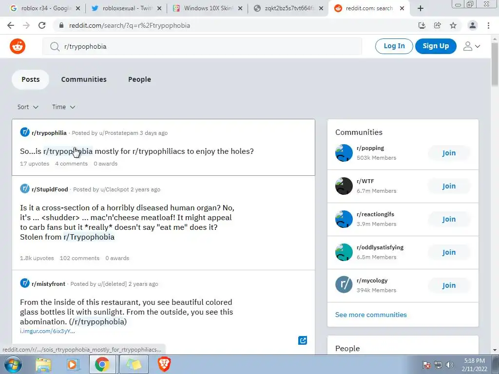Open r/mistyfront subreddit link
The height and width of the screenshot is (374, 499).
(48, 284)
